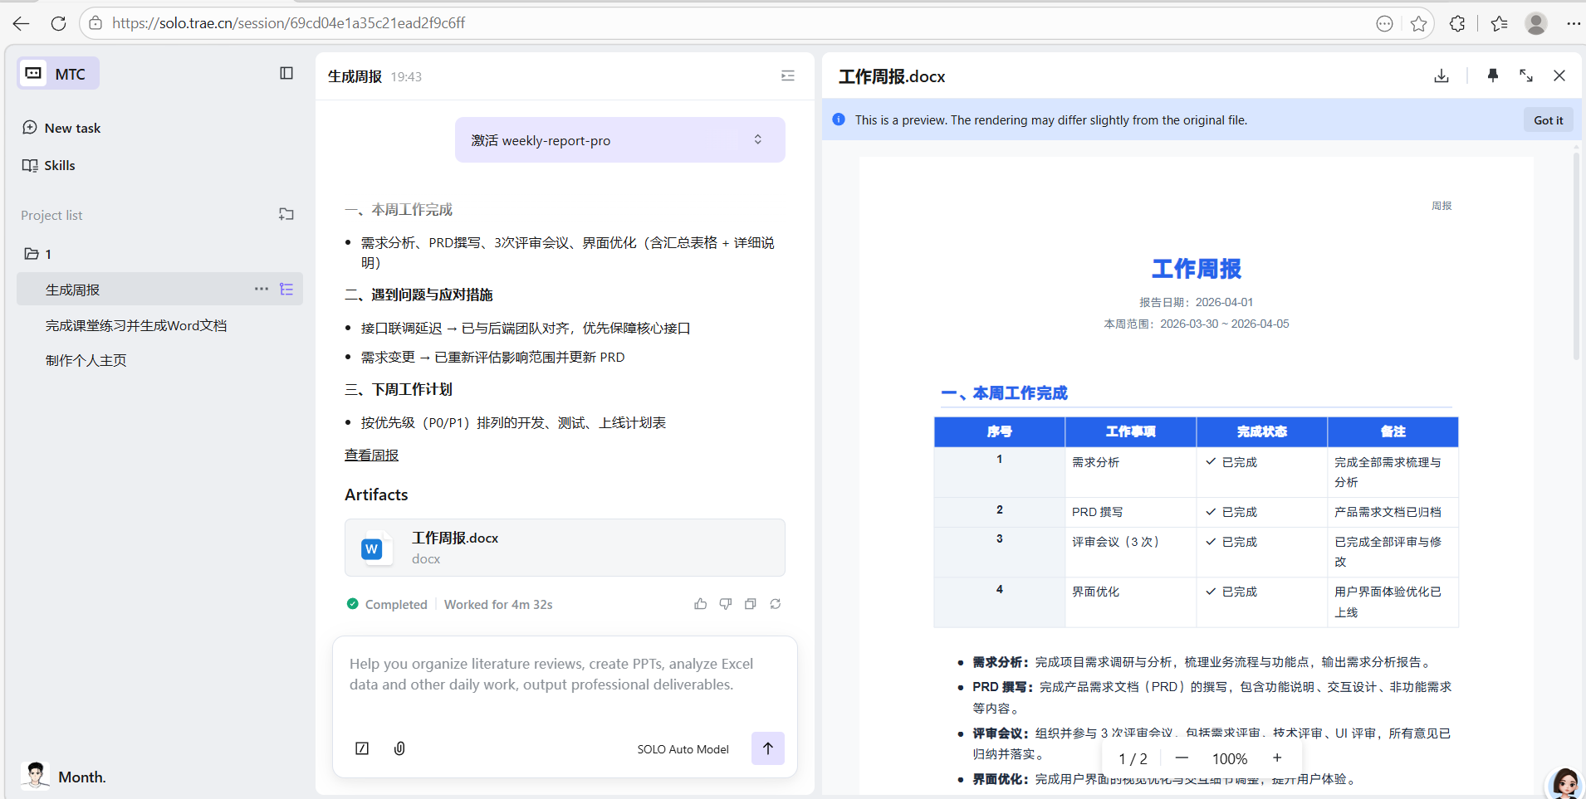1586x799 pixels.
Task: Dismiss preview notice with Got it
Action: pyautogui.click(x=1548, y=120)
